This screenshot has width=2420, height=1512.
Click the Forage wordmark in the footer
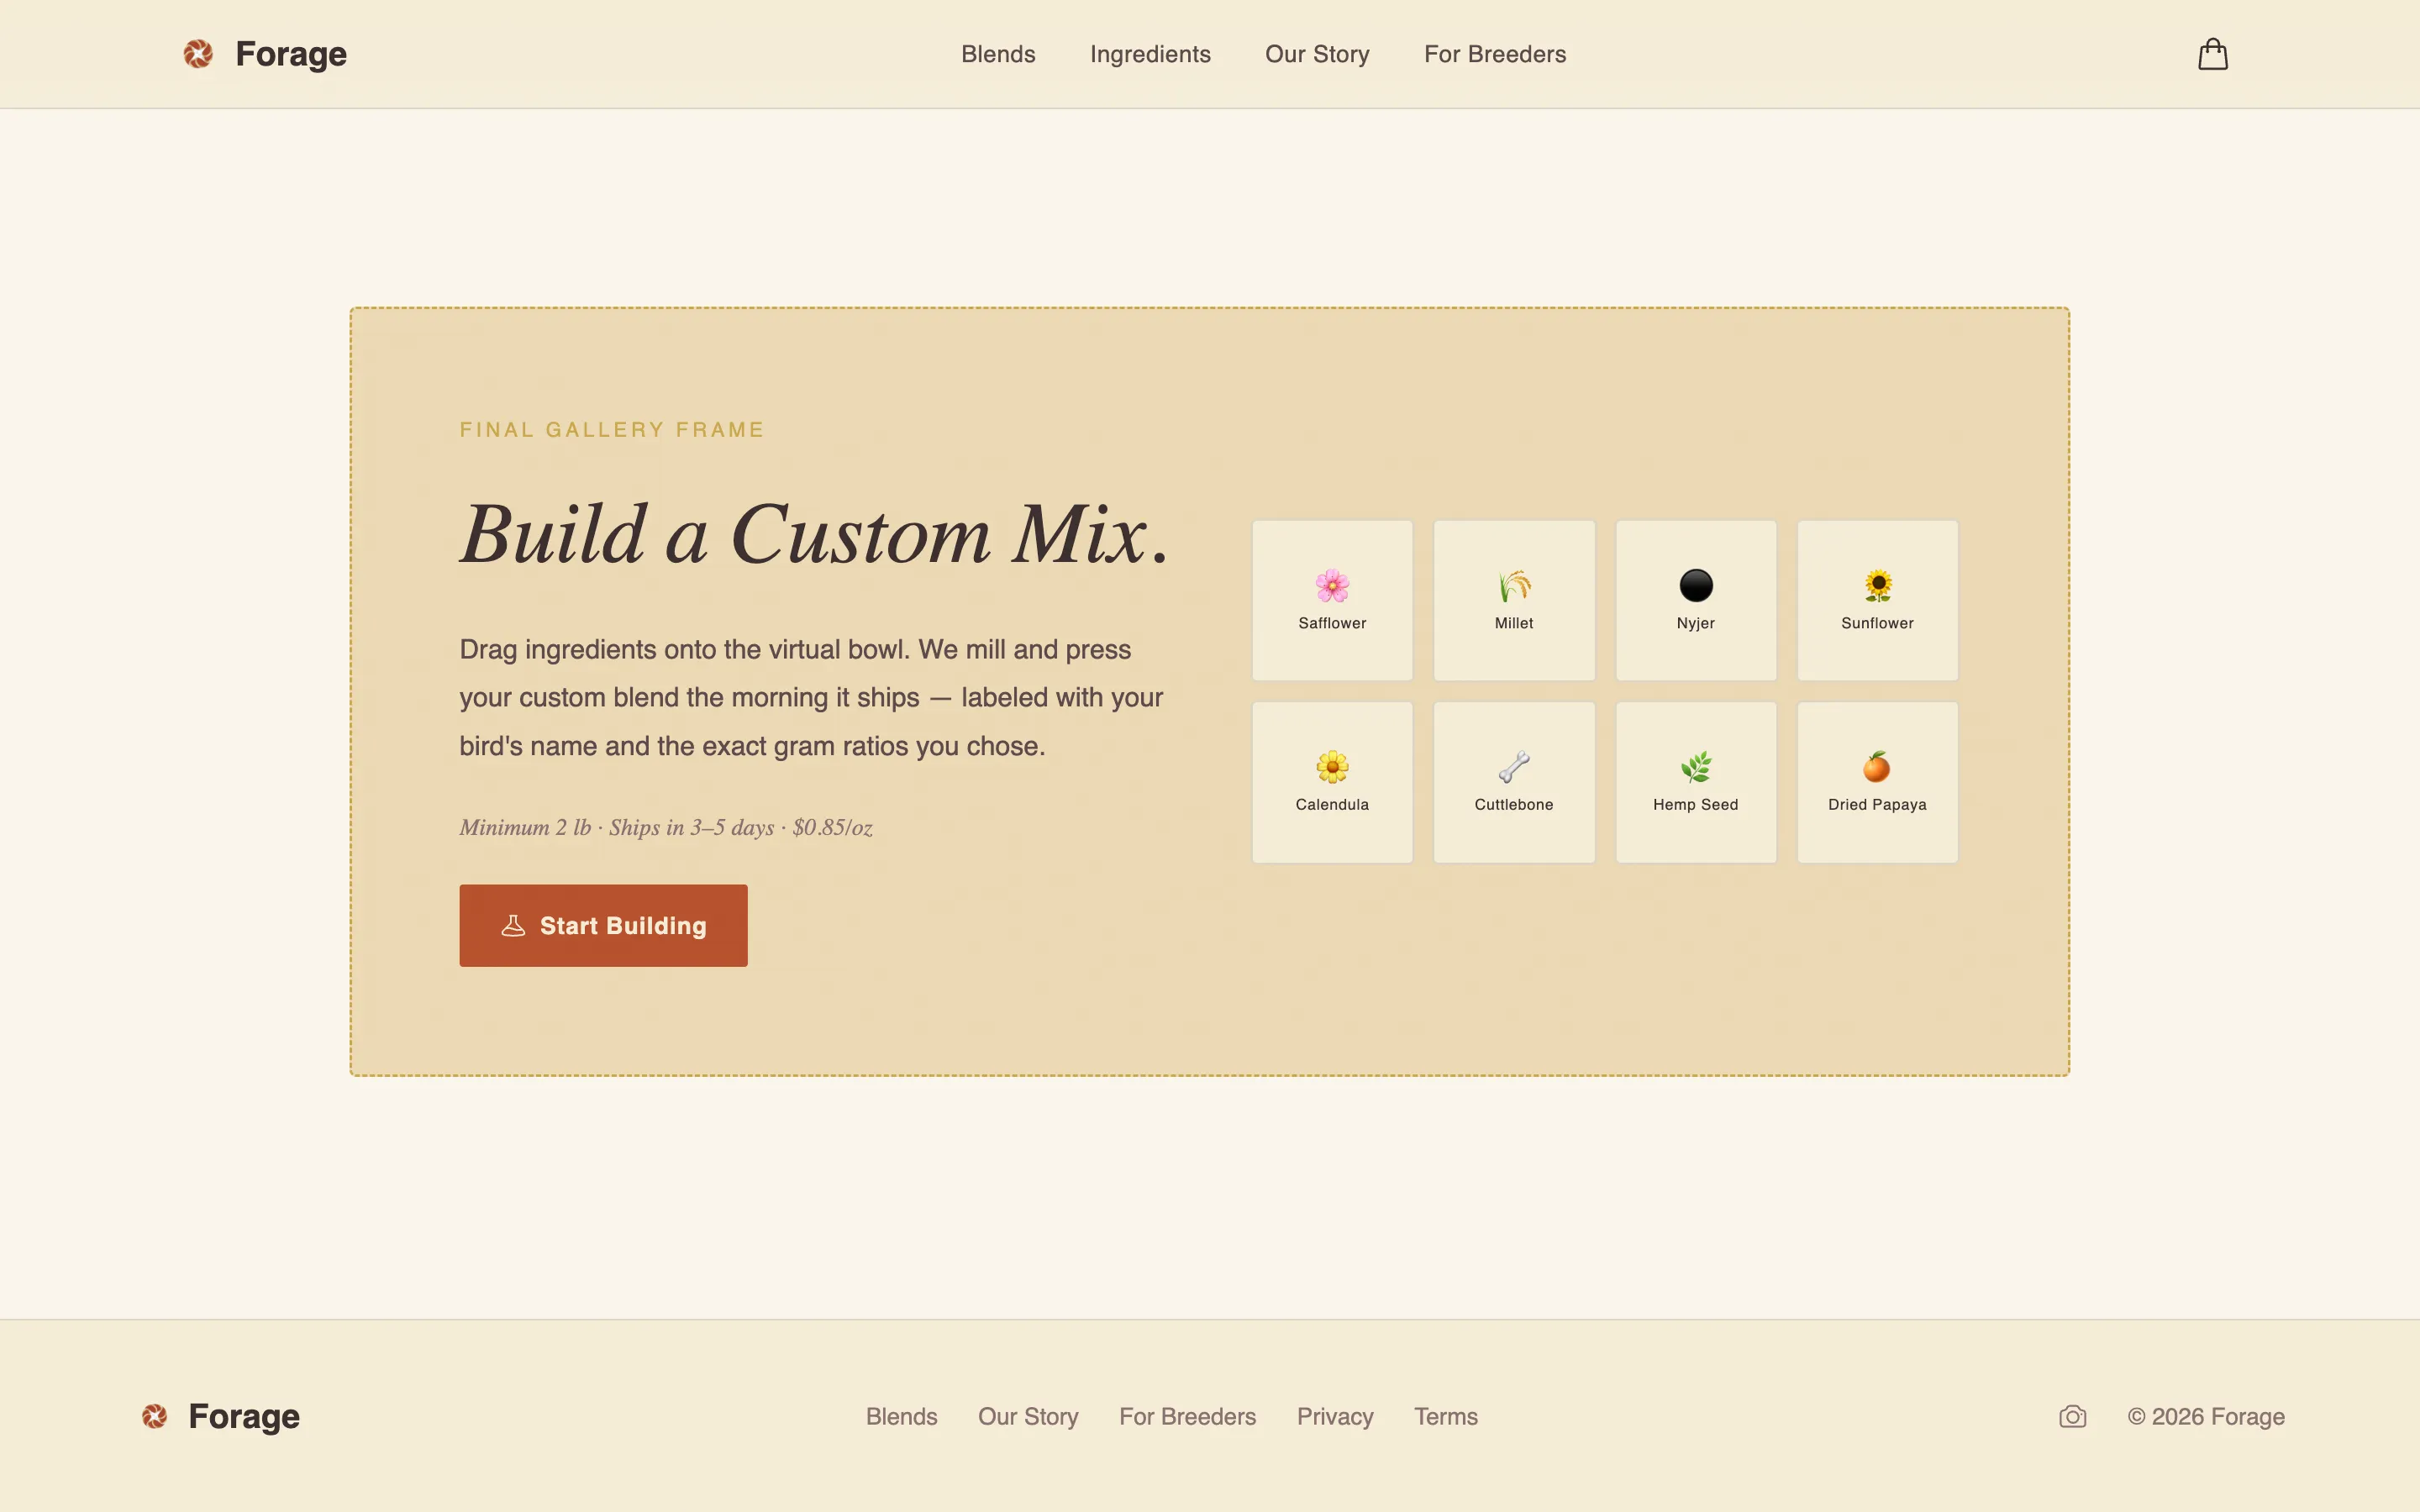244,1416
